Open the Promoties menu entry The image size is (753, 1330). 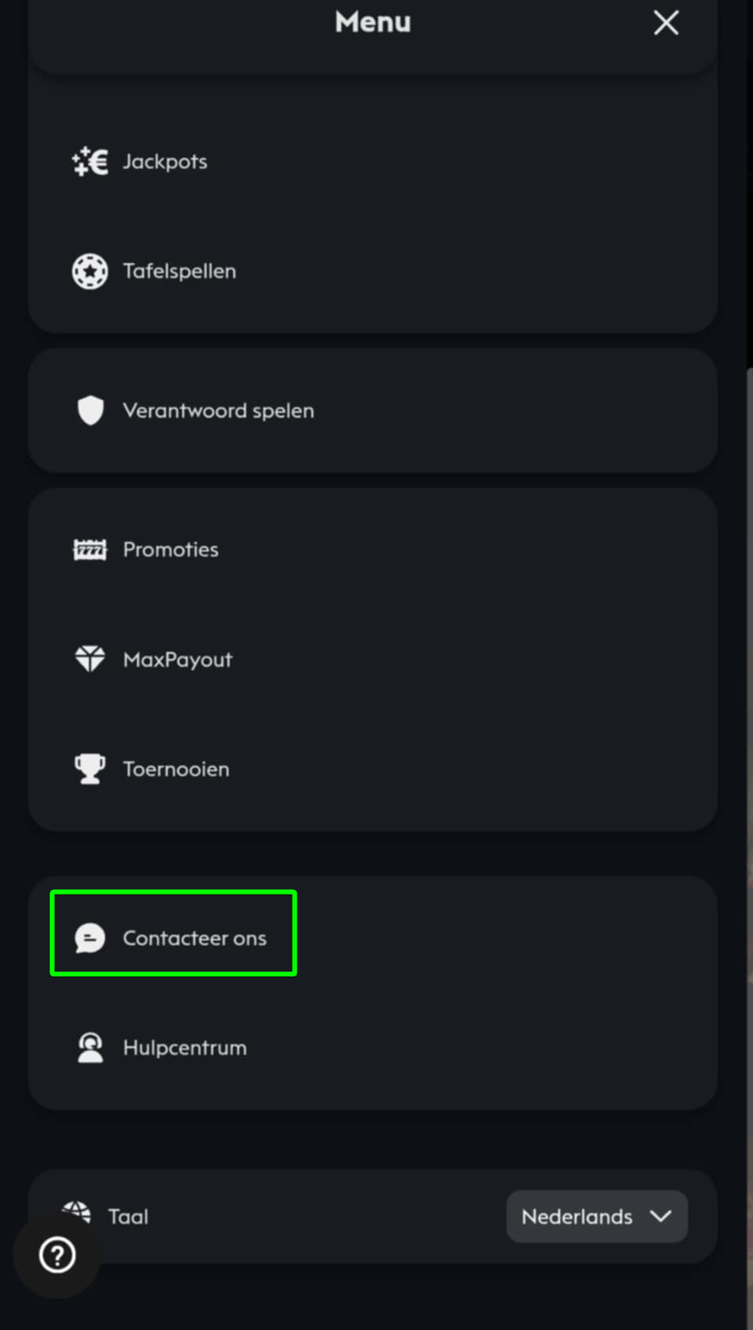171,550
